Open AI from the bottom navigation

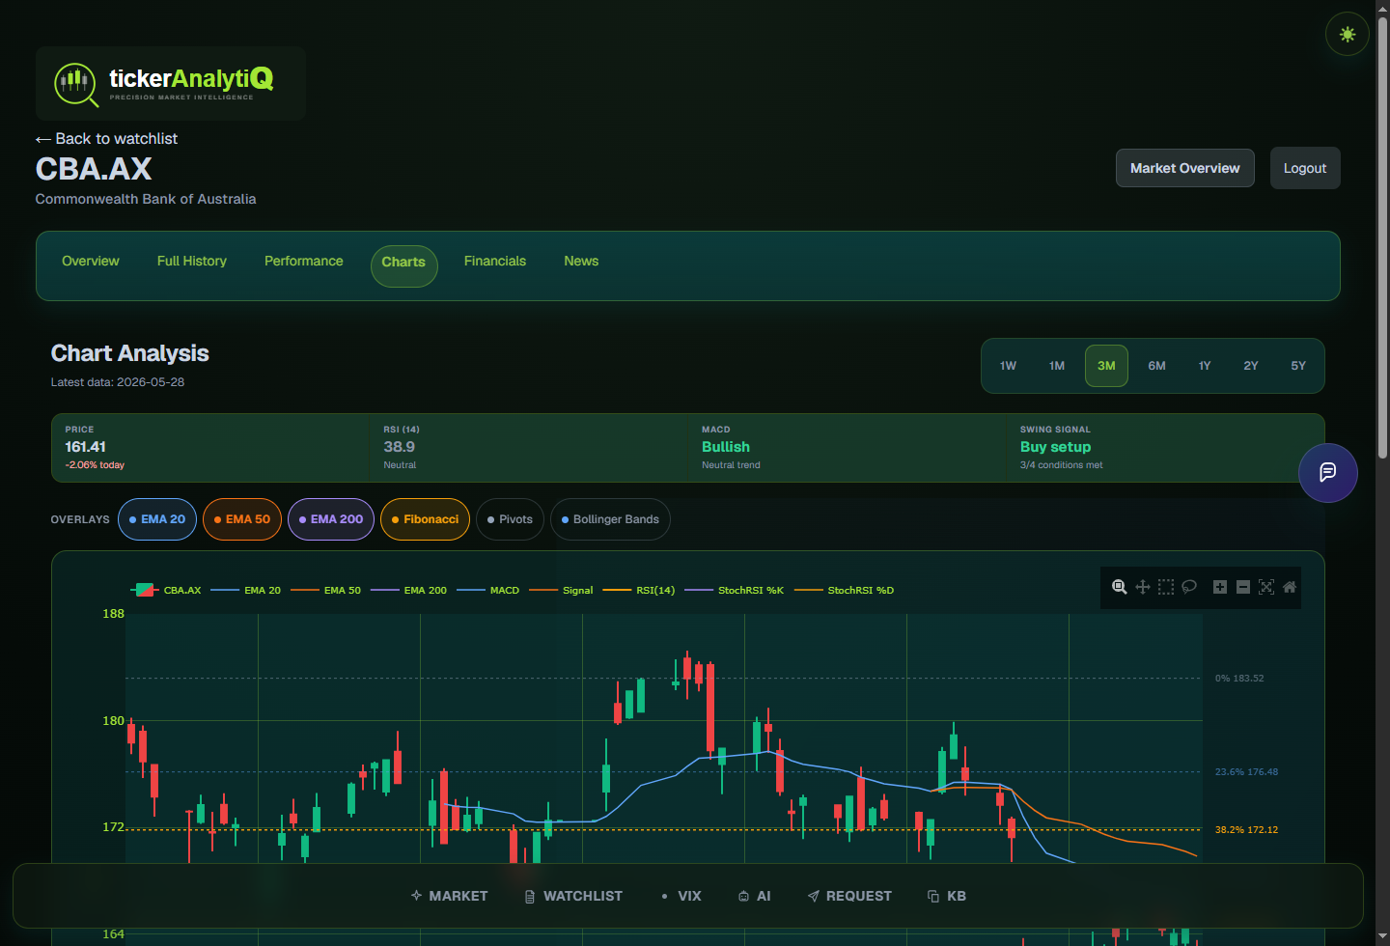tap(755, 896)
